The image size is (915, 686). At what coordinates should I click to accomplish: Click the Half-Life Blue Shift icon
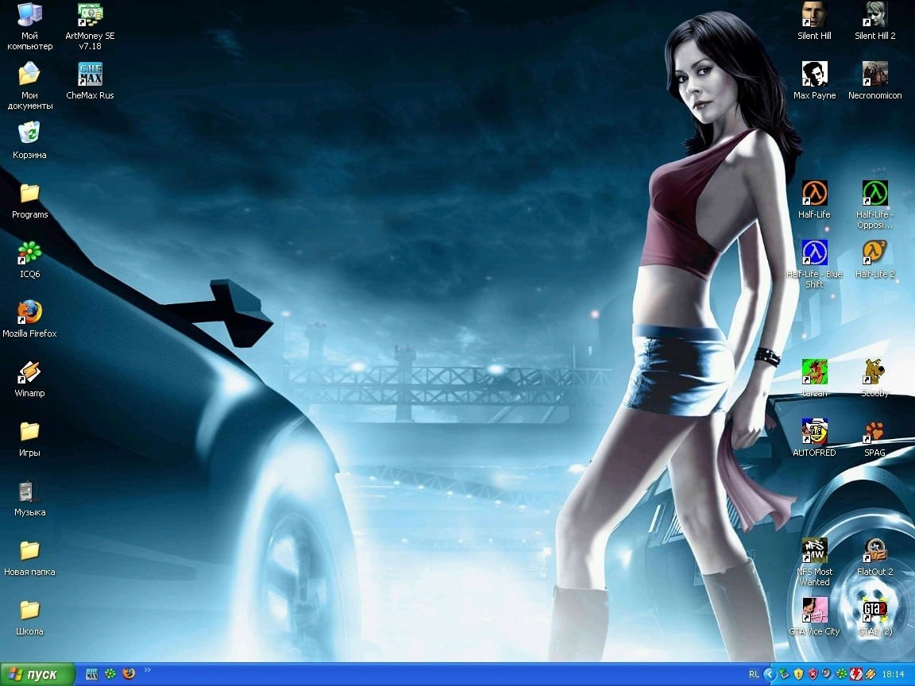point(814,253)
